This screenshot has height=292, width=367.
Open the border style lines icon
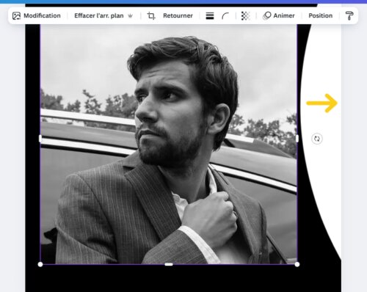coord(210,16)
